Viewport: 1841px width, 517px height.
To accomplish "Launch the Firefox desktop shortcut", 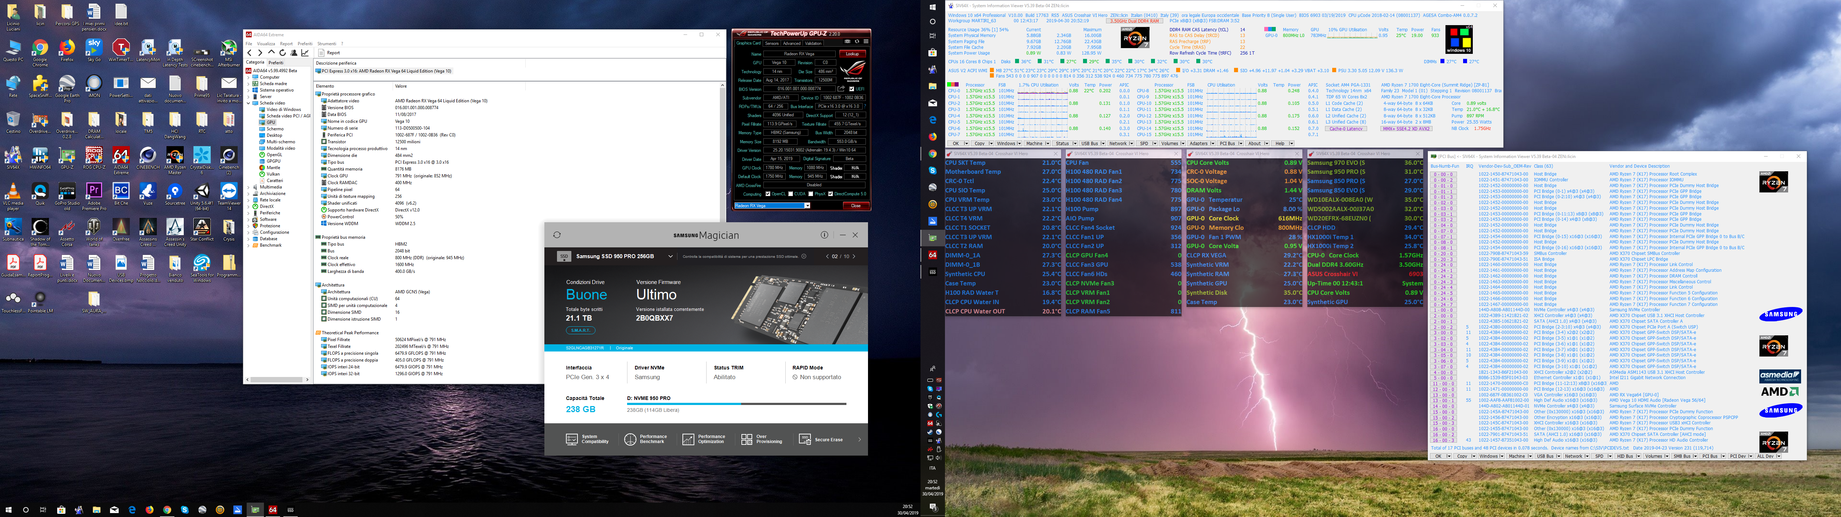I will (67, 51).
